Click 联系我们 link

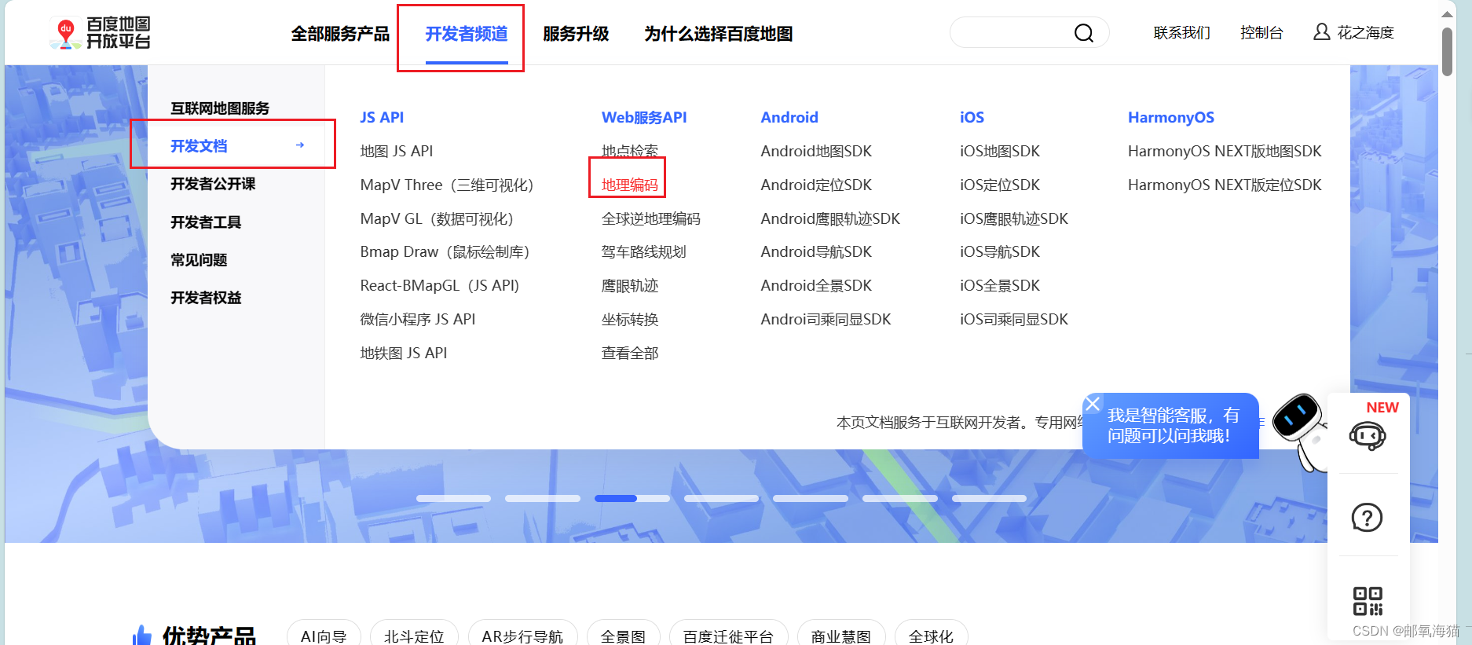coord(1181,33)
